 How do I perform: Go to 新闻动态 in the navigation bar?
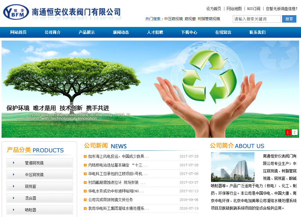(x=121, y=33)
